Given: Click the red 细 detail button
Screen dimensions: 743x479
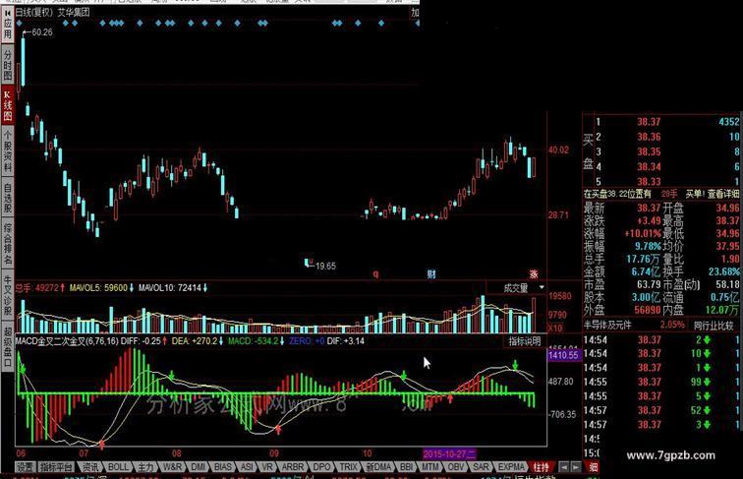Looking at the screenshot, I should click(594, 467).
